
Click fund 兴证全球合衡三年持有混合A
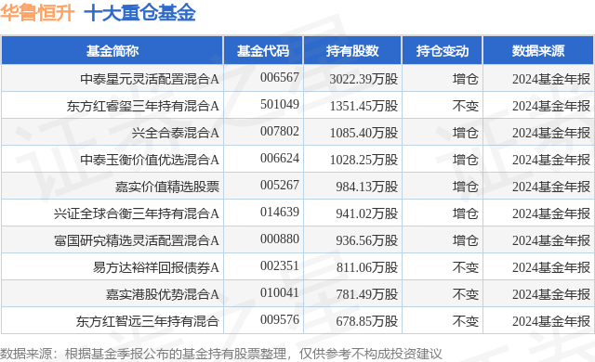(x=137, y=213)
